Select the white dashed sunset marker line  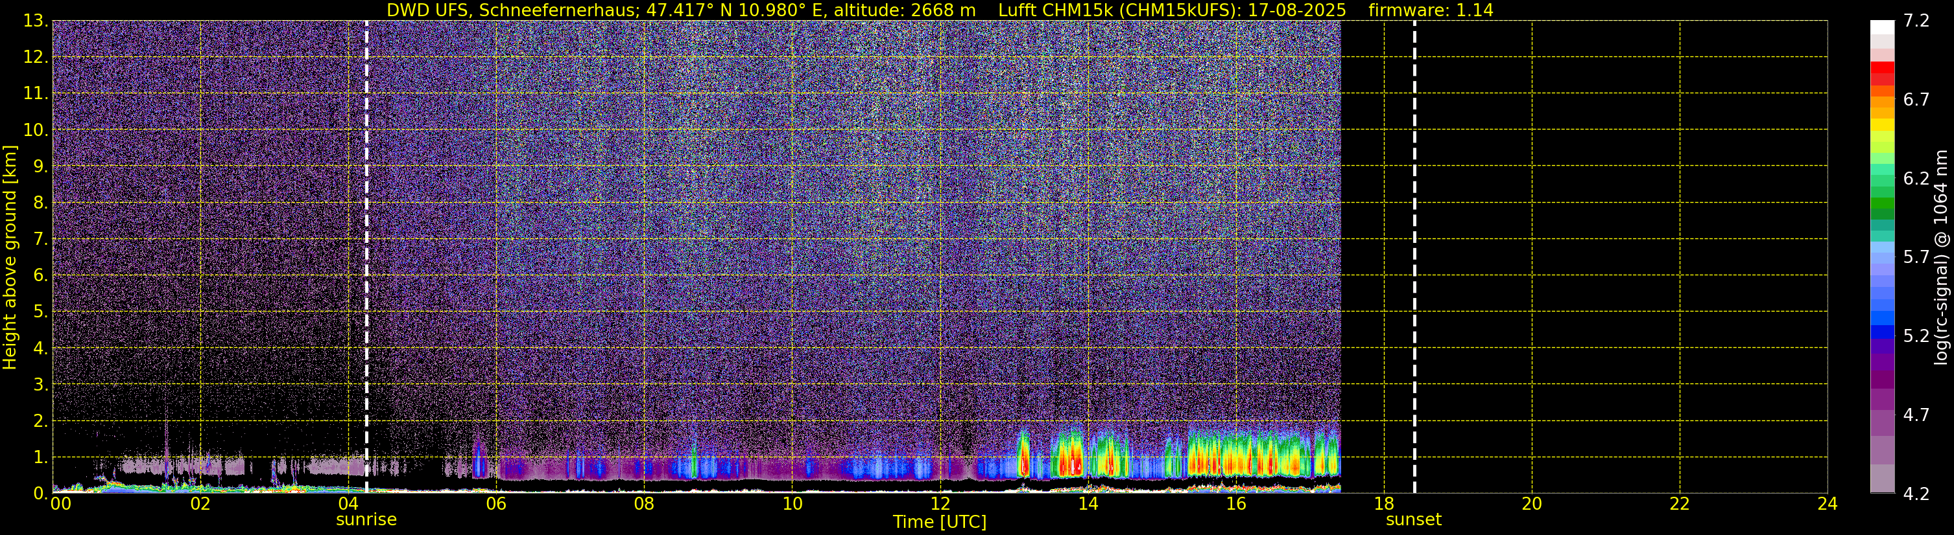tap(1414, 257)
